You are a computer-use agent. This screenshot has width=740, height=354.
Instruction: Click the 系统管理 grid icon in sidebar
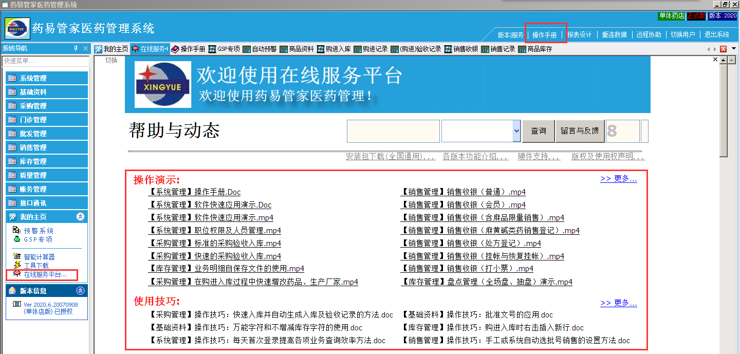point(12,79)
